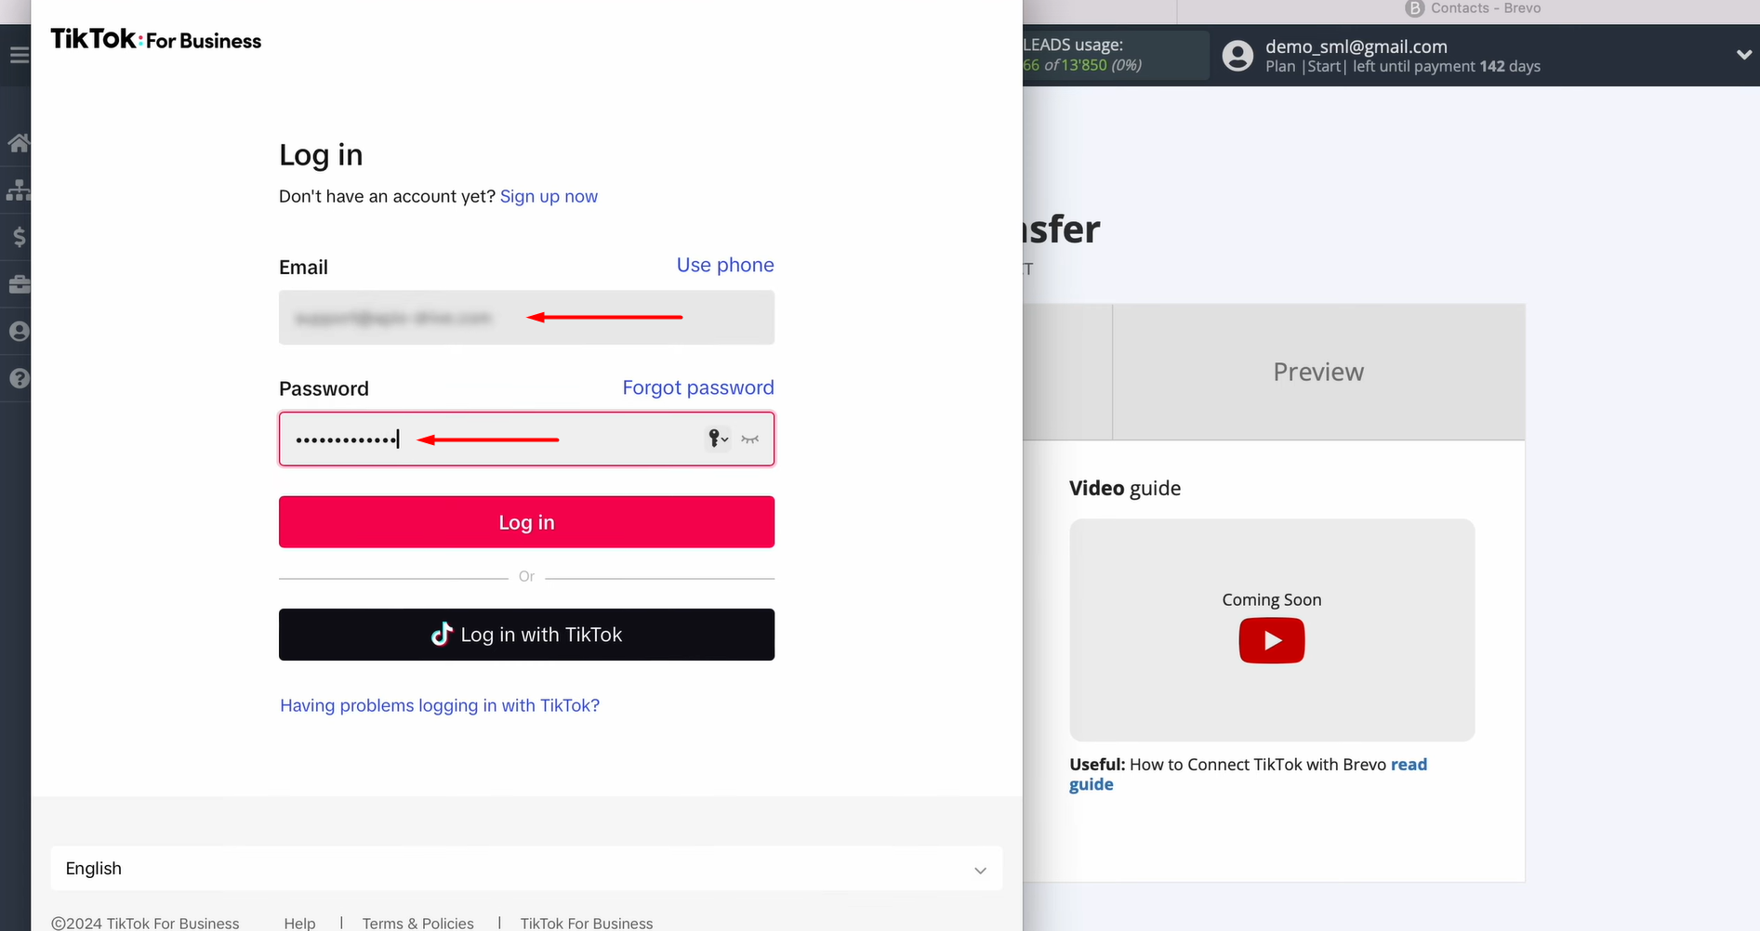Switch to Use phone login
The width and height of the screenshot is (1760, 931).
tap(725, 266)
